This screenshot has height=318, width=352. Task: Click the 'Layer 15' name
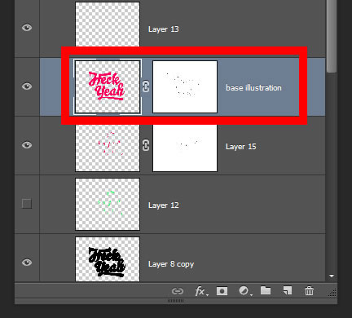click(241, 147)
